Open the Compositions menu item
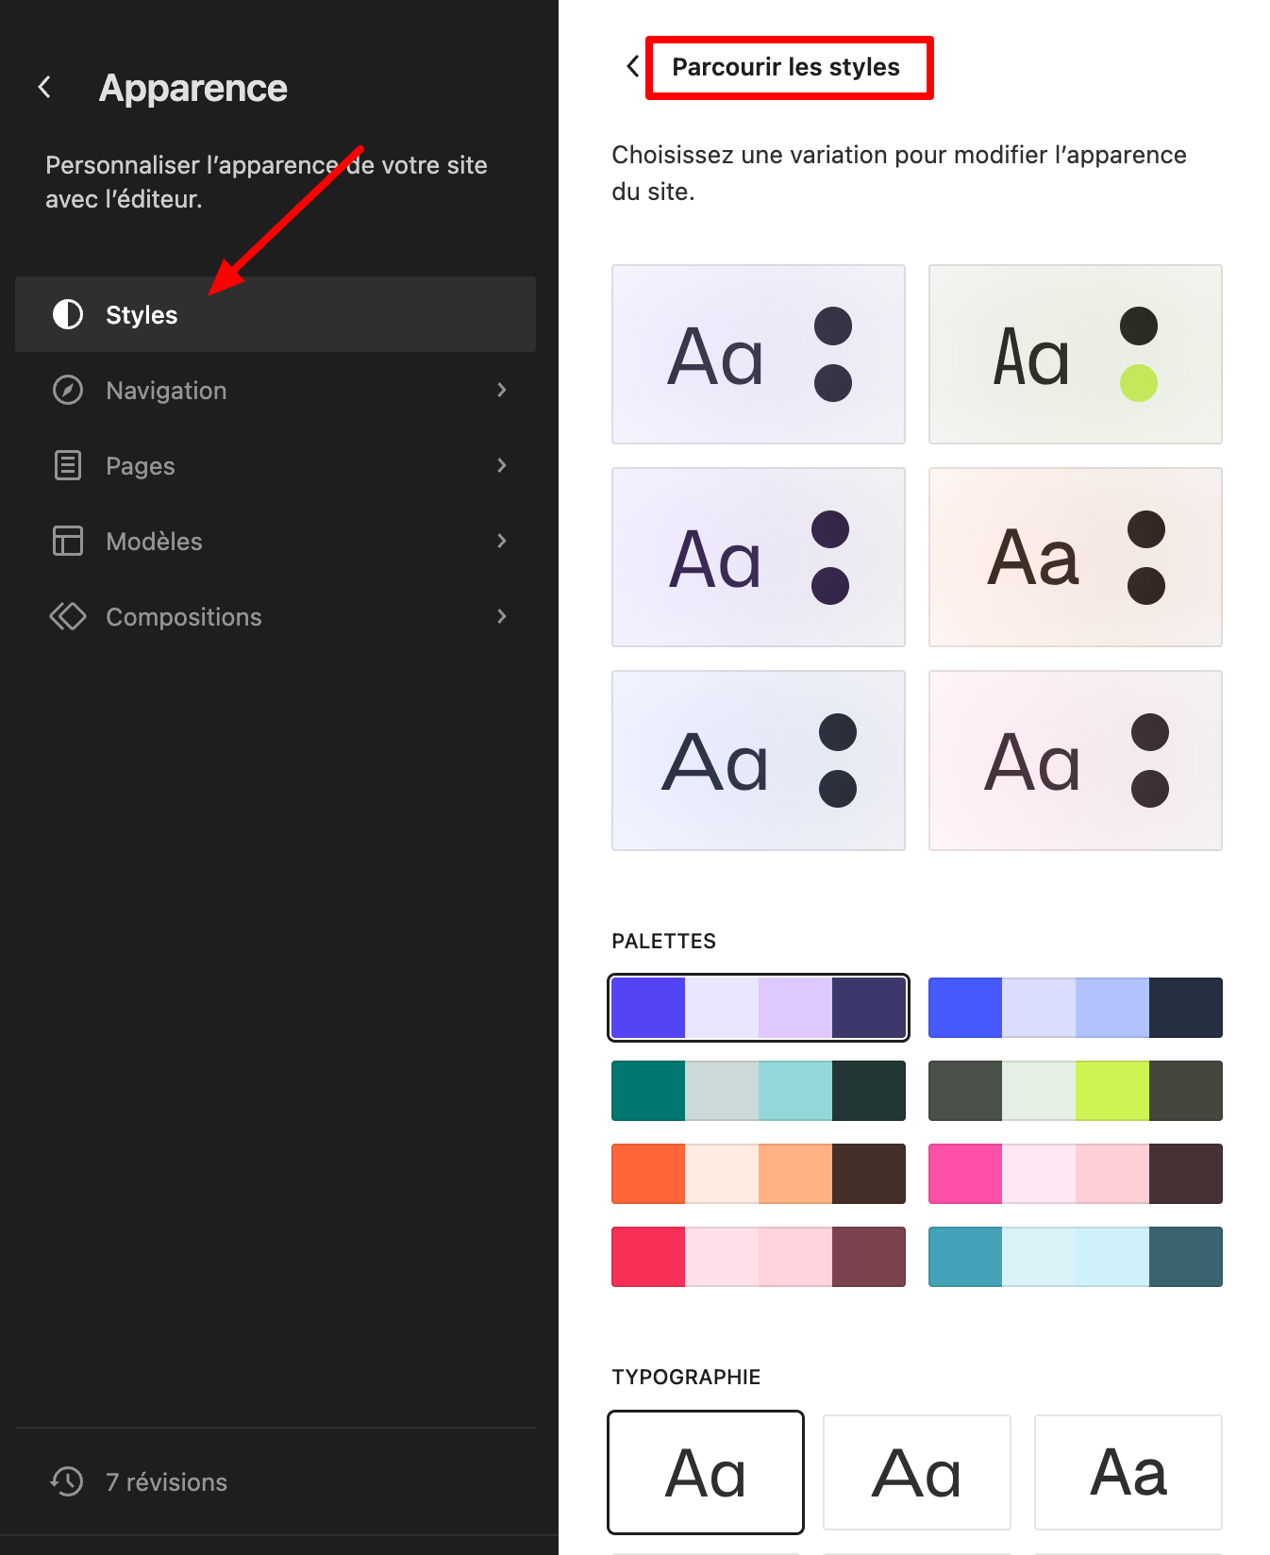This screenshot has width=1270, height=1555. click(x=276, y=616)
